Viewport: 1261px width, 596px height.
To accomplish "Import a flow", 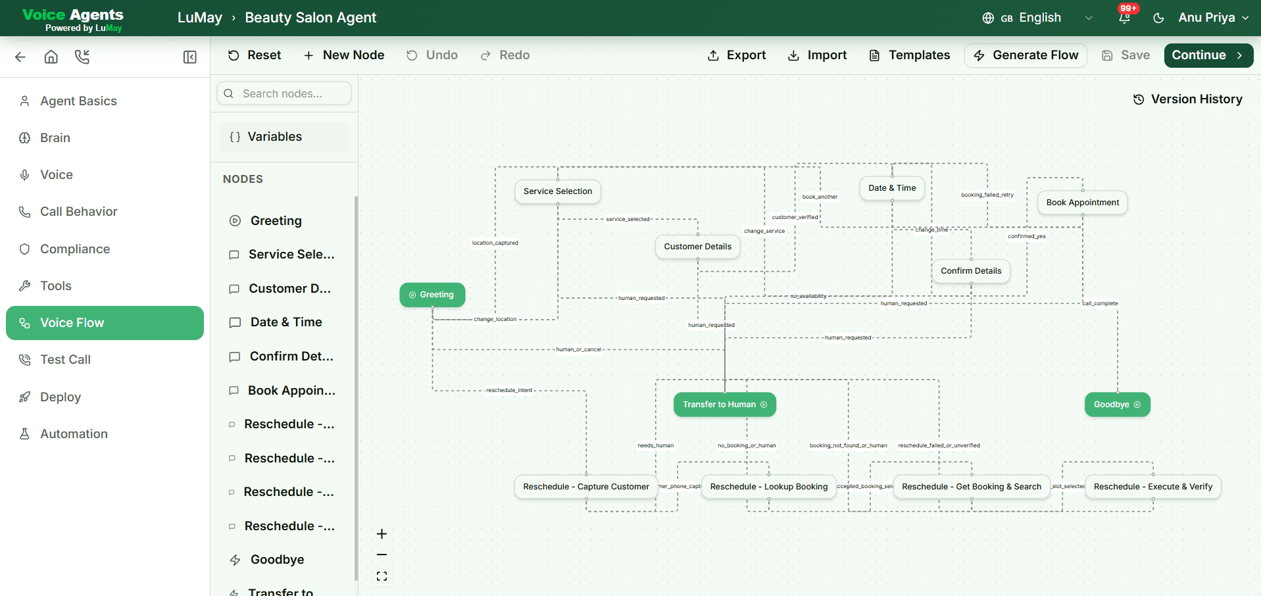I will (x=818, y=55).
